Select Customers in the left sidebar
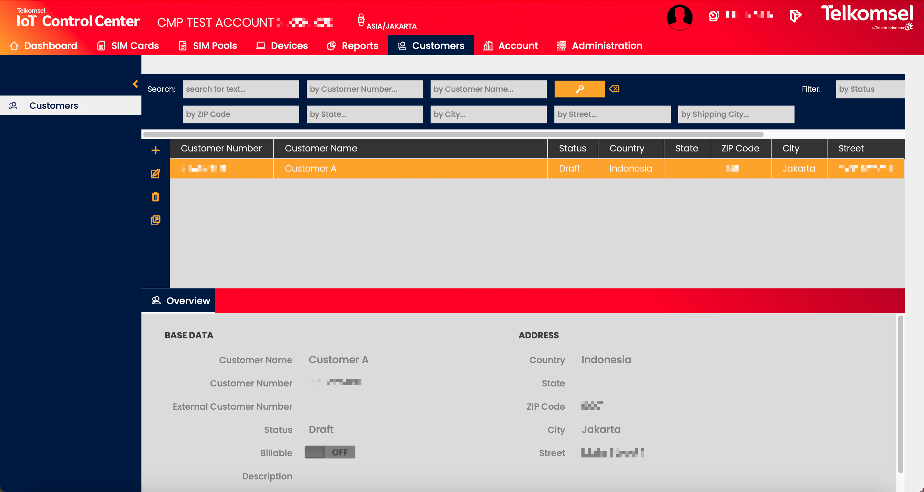Screen dimensions: 924x492 54,106
